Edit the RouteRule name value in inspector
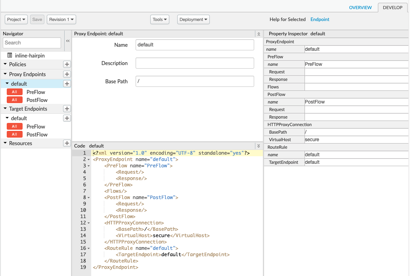This screenshot has width=410, height=276. coord(356,155)
